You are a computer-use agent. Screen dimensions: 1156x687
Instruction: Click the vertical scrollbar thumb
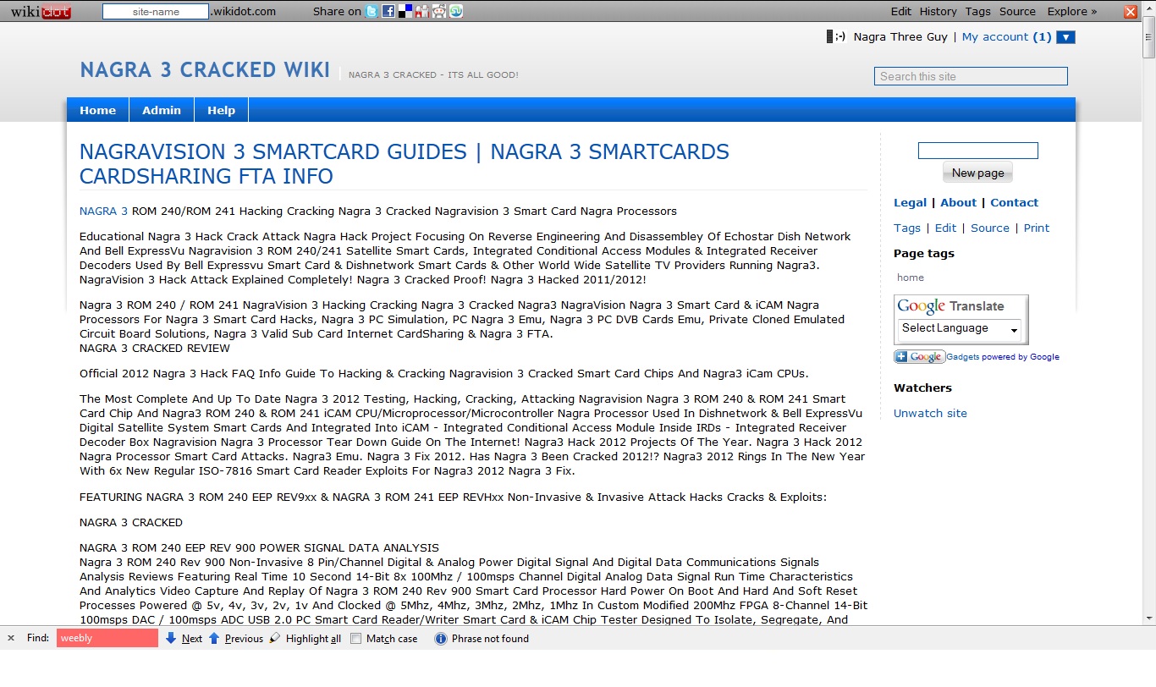1149,36
